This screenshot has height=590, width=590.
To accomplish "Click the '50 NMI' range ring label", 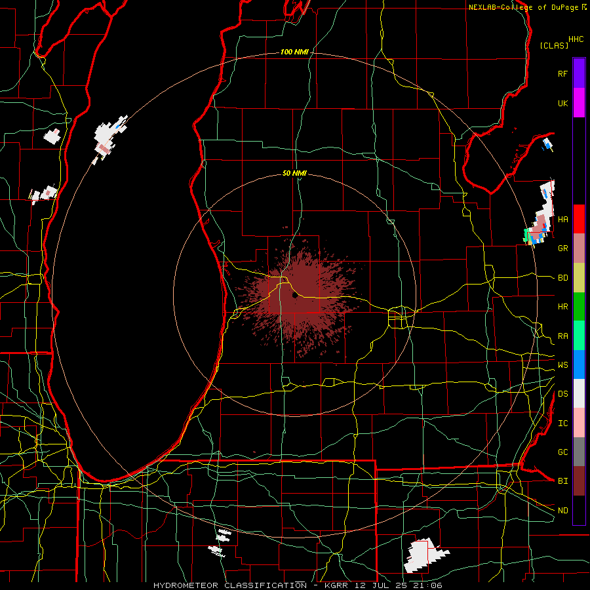I will point(294,173).
